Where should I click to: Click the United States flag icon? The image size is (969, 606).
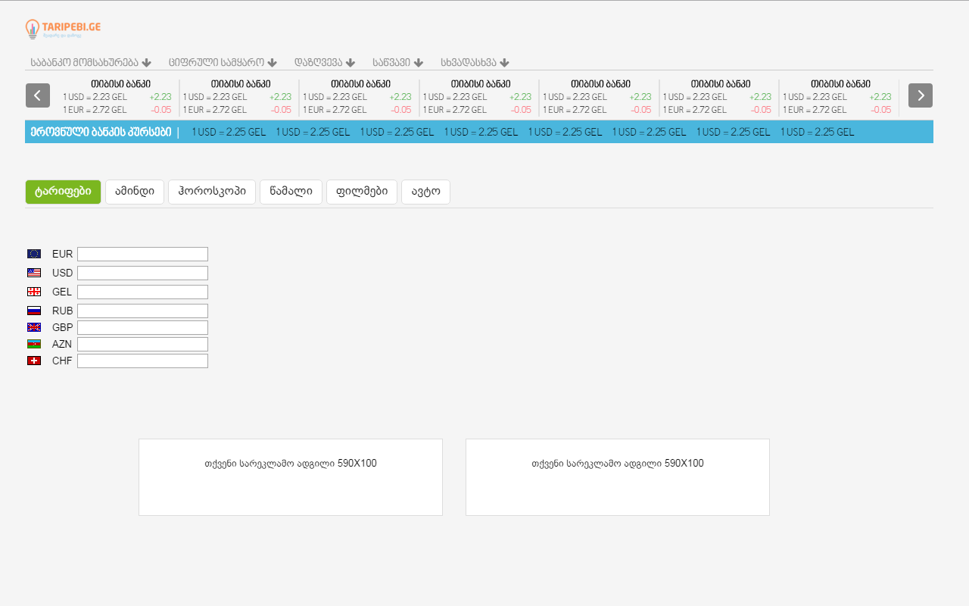34,273
